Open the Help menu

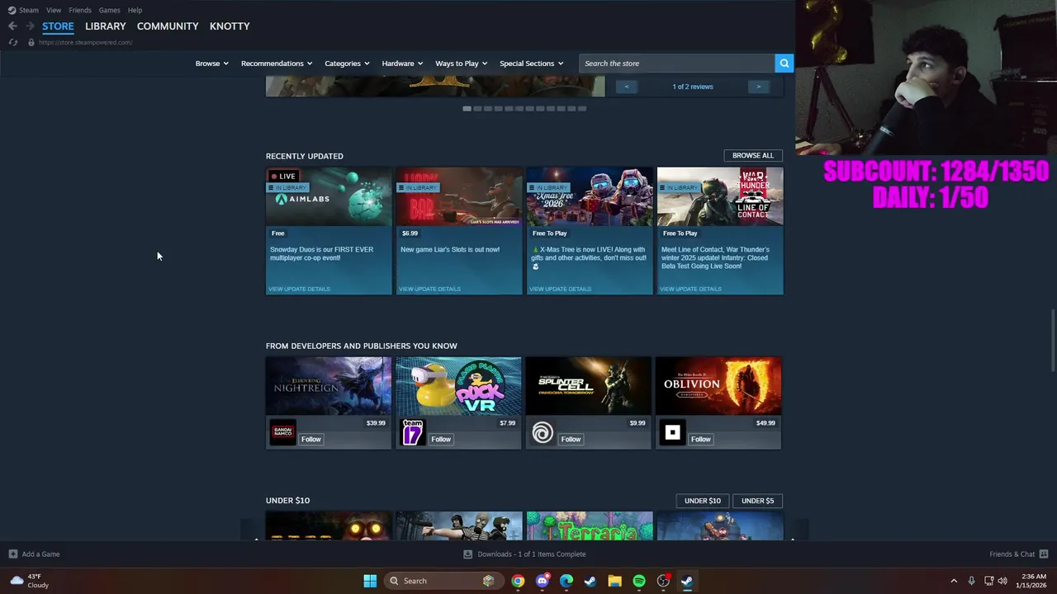(x=135, y=10)
